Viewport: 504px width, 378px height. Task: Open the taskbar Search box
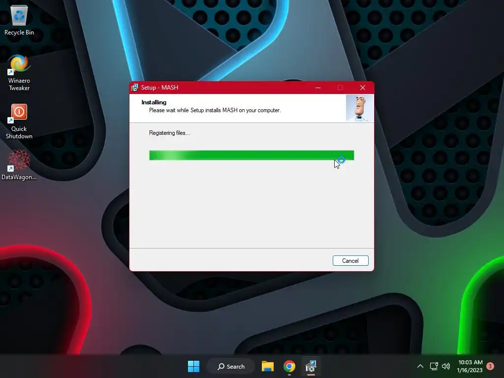click(231, 366)
